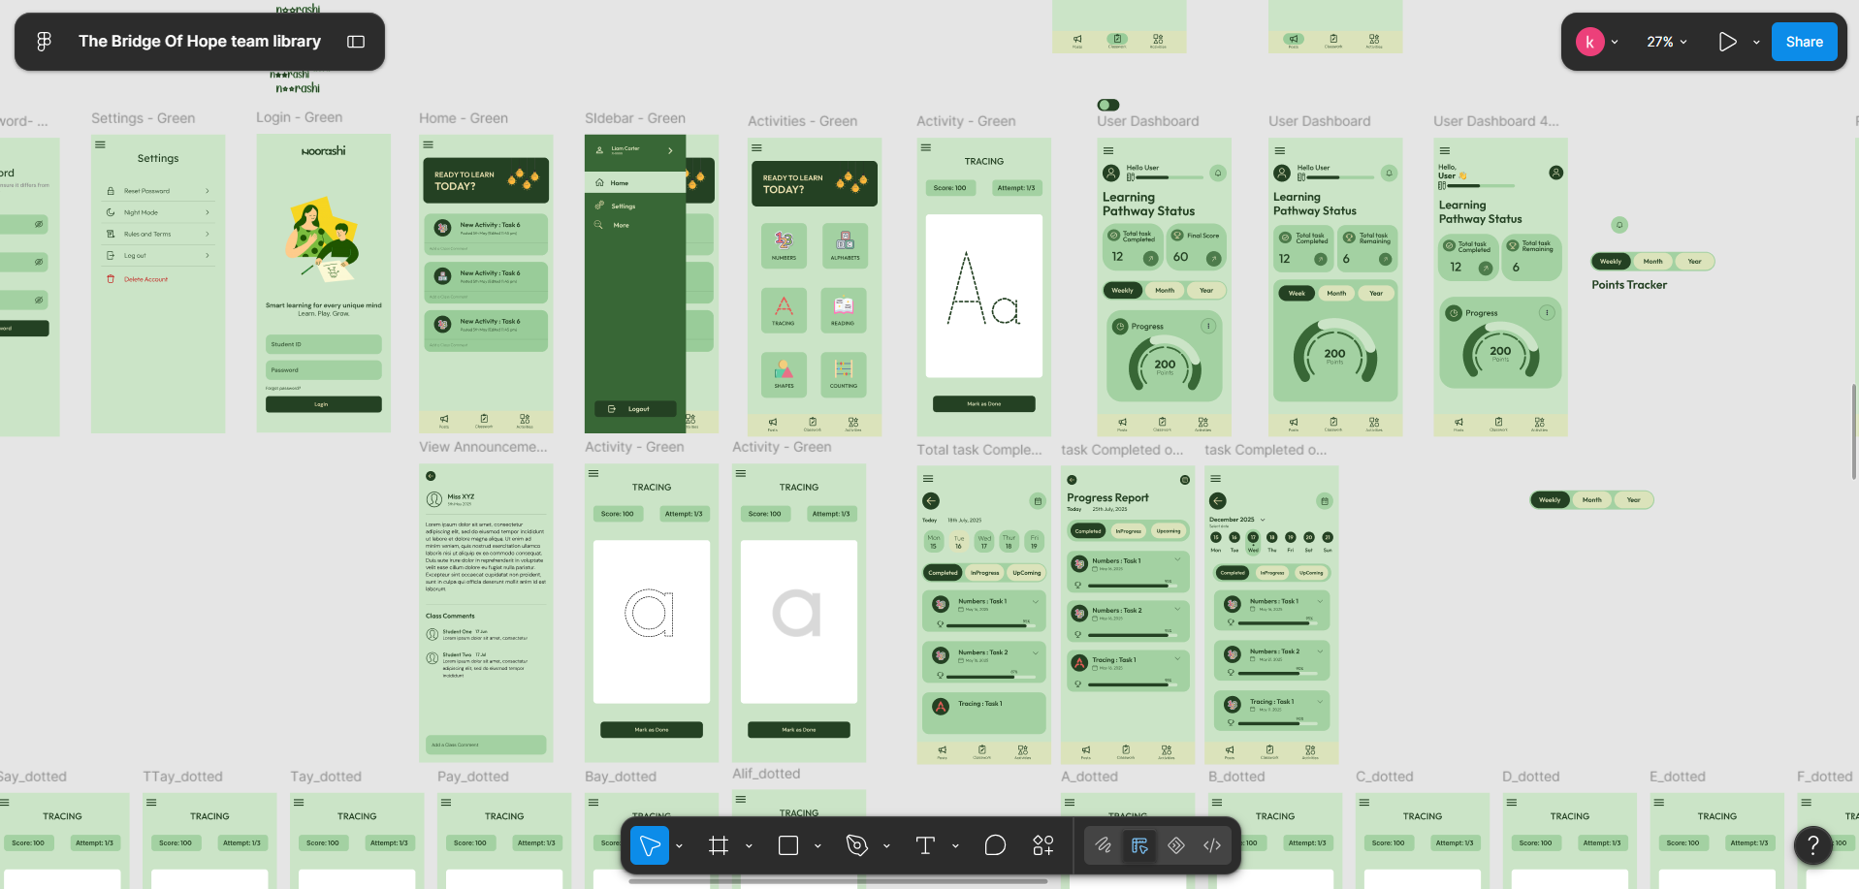The width and height of the screenshot is (1859, 889).
Task: Click Delete Account in Settings frame
Action: [145, 279]
